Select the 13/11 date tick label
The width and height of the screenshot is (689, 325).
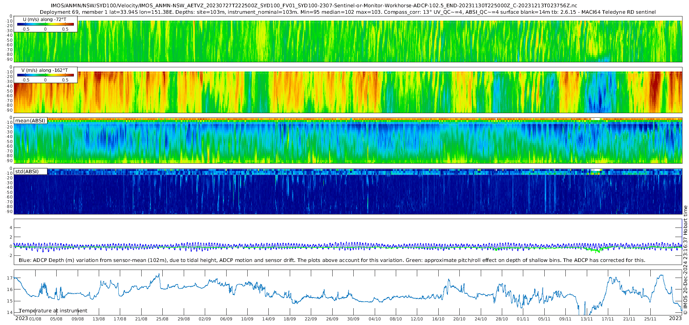586,319
